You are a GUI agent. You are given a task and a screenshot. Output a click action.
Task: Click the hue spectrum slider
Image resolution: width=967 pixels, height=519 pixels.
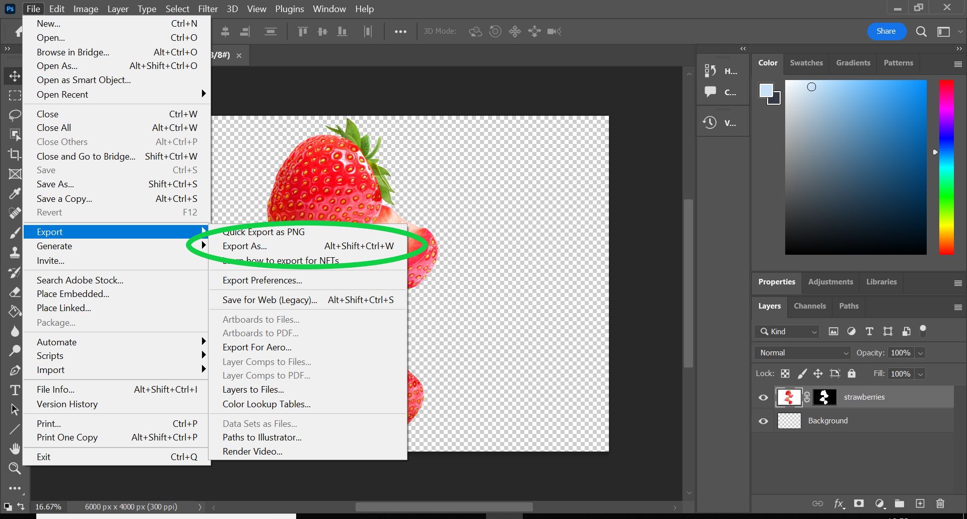point(946,167)
